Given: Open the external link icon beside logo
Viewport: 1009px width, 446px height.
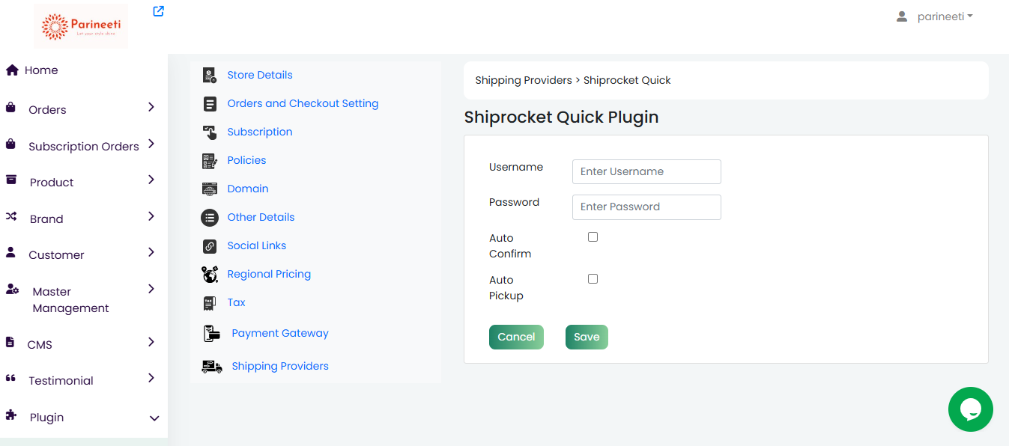Looking at the screenshot, I should click(158, 11).
